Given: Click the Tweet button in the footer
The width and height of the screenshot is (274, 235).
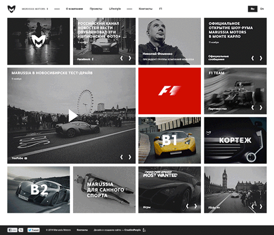Looking at the screenshot, I should click(x=34, y=230).
